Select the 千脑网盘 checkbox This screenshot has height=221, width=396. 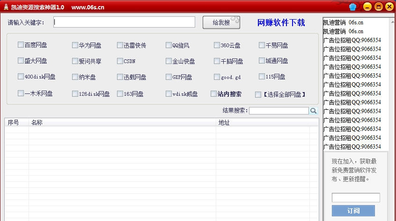217,61
